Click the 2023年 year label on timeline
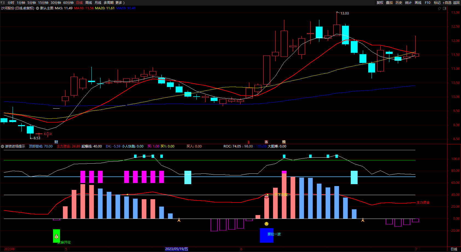 click(10, 249)
